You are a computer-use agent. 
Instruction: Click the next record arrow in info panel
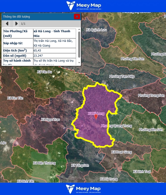pos(16,24)
